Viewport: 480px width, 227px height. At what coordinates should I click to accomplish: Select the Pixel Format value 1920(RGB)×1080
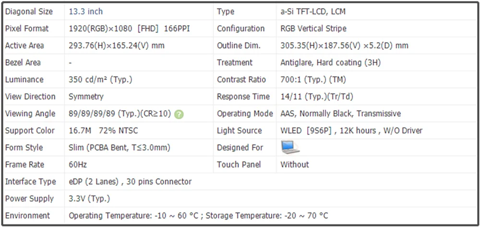click(100, 29)
